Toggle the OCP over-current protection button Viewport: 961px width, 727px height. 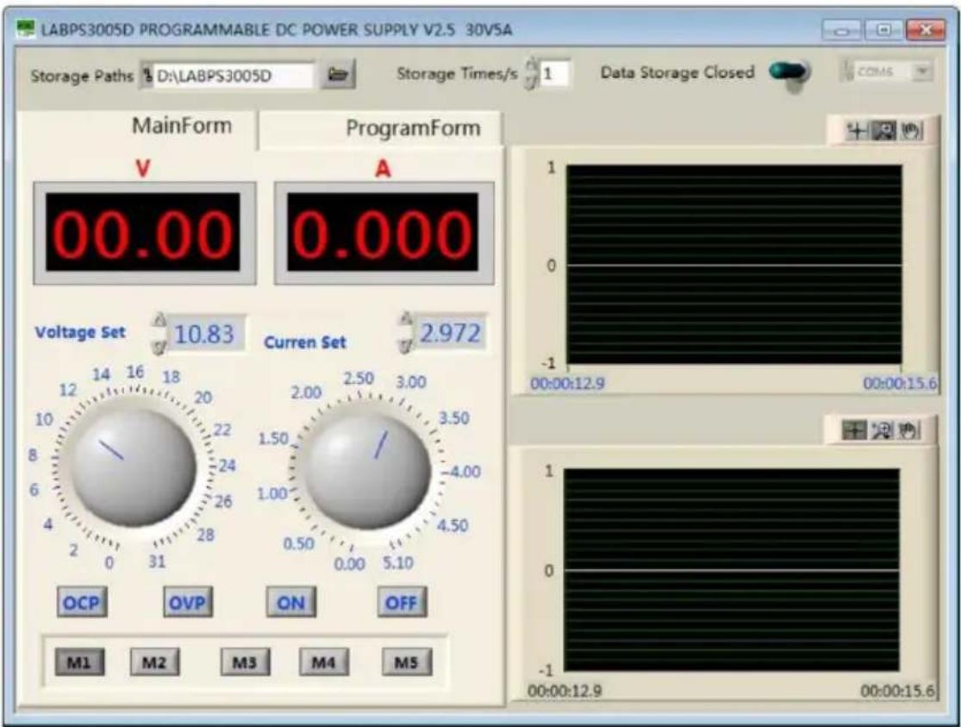click(x=82, y=603)
